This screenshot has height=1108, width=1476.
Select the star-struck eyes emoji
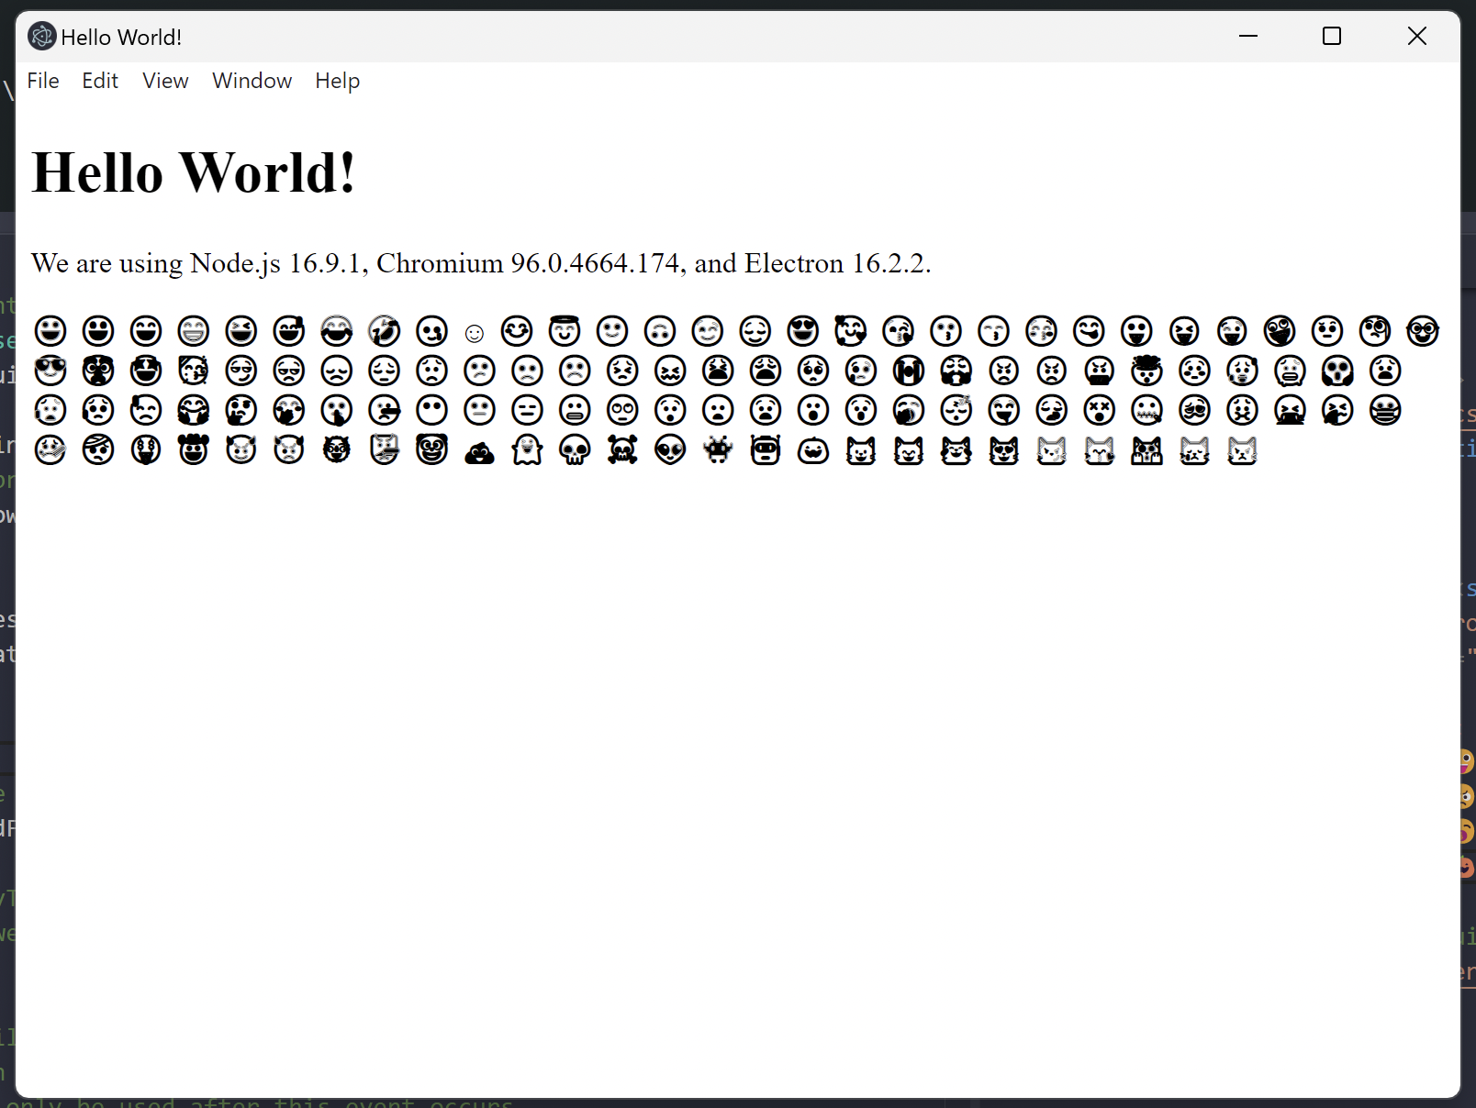click(146, 371)
